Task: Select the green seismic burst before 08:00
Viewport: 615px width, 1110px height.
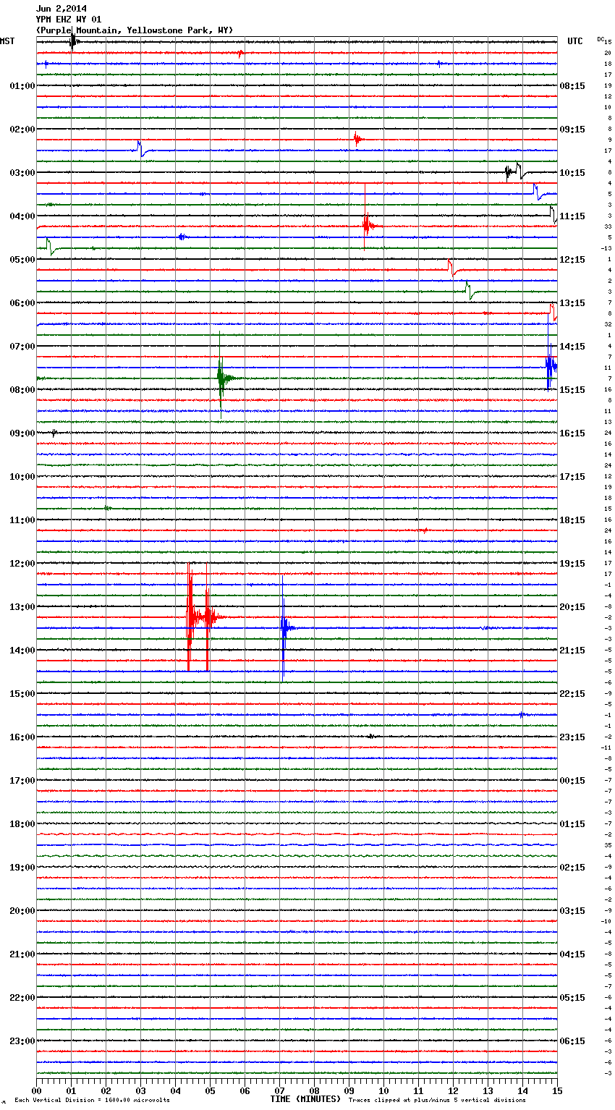Action: (221, 378)
